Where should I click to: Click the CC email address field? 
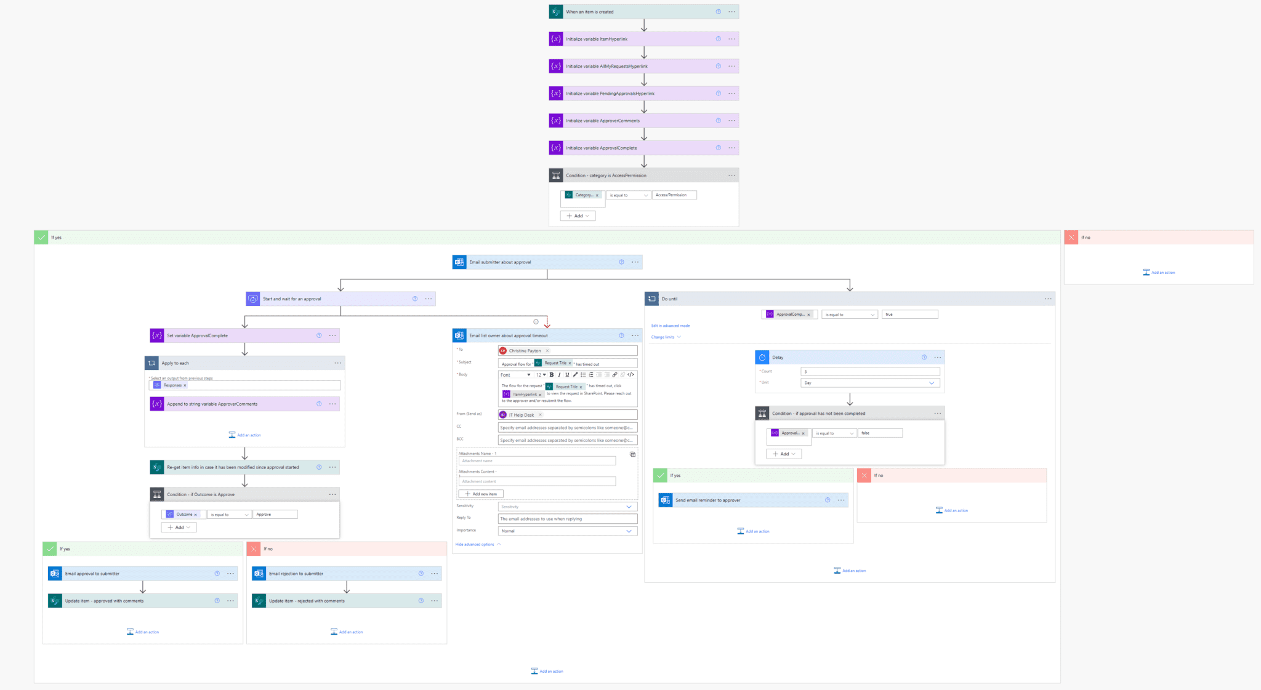567,428
